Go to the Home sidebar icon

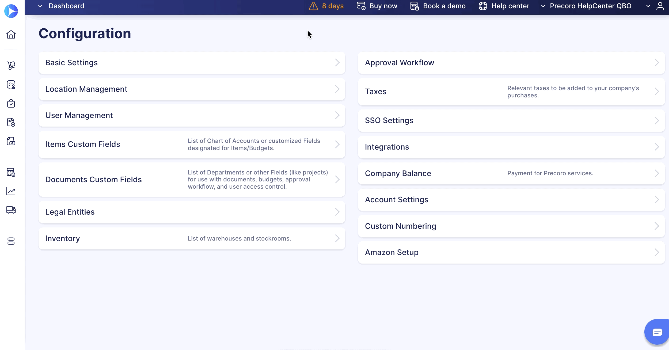click(11, 35)
